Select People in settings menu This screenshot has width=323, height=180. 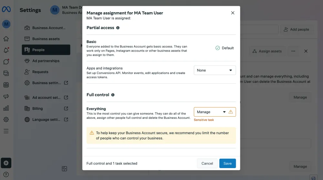pyautogui.click(x=46, y=50)
